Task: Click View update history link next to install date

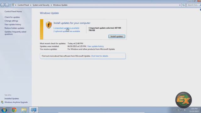Action: pos(95,46)
